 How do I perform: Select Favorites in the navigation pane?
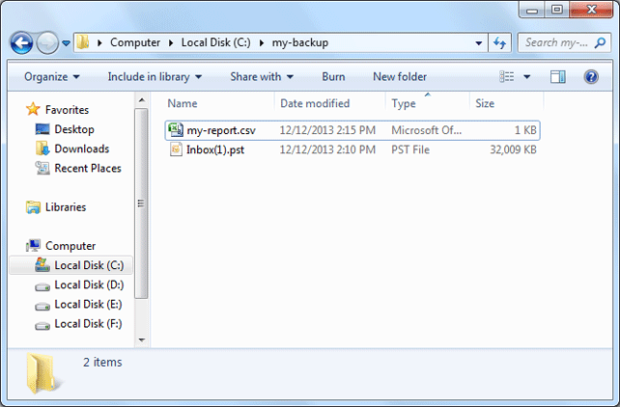pos(67,110)
